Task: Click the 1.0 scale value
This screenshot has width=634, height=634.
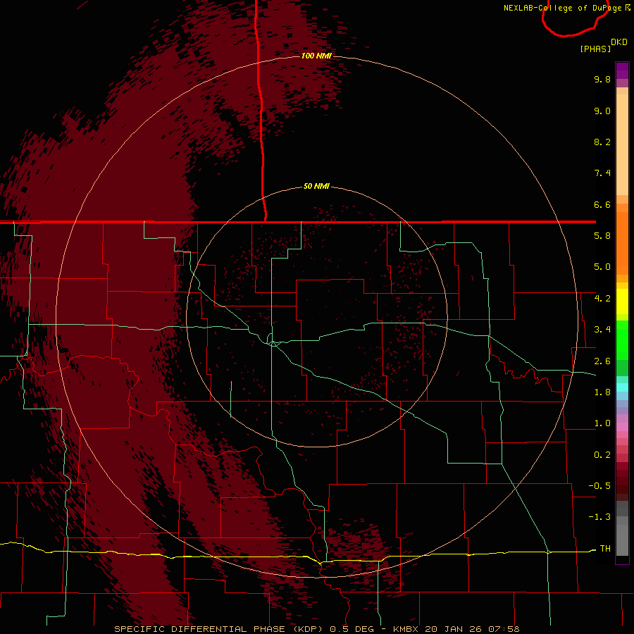Action: click(602, 423)
